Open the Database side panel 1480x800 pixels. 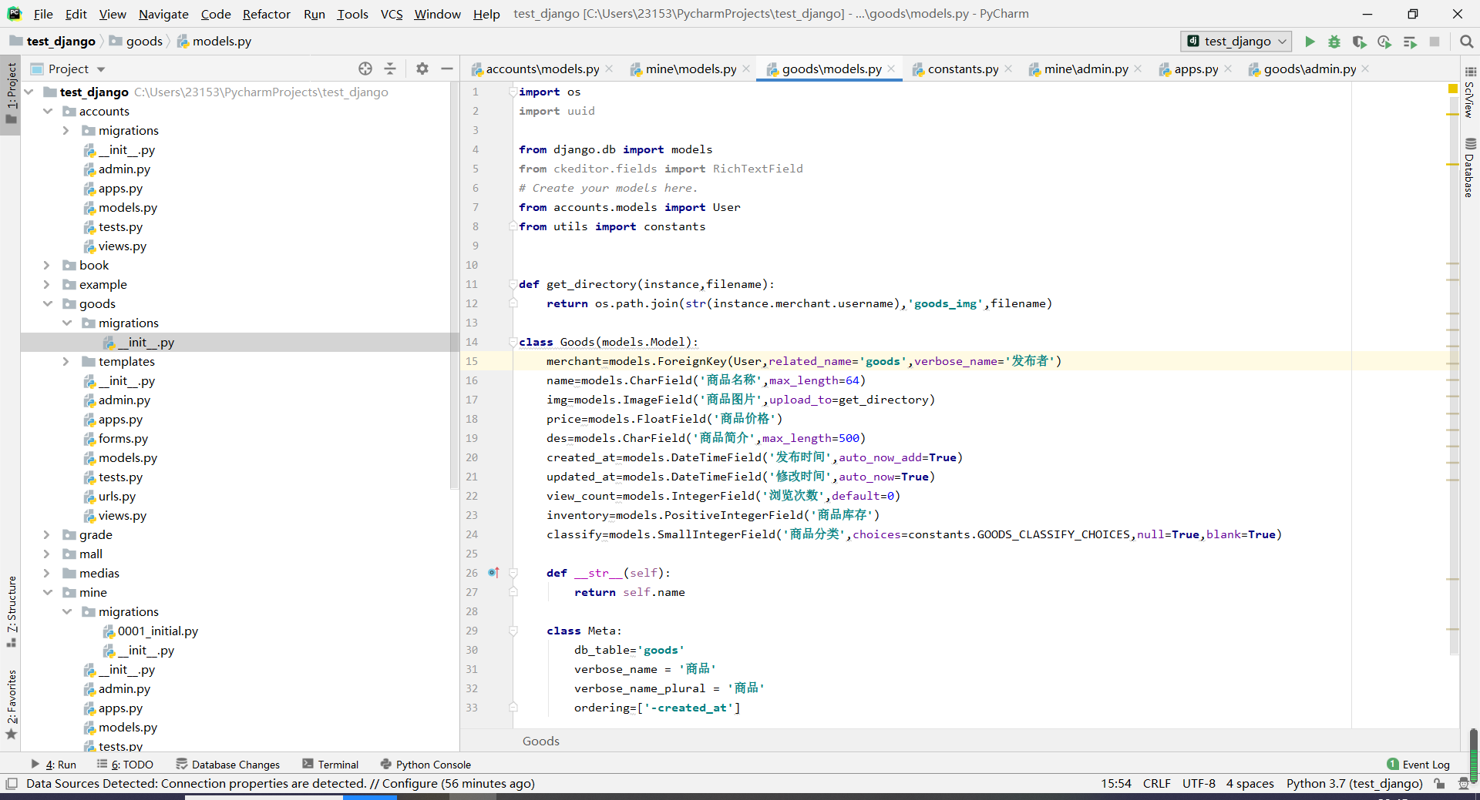[1469, 168]
